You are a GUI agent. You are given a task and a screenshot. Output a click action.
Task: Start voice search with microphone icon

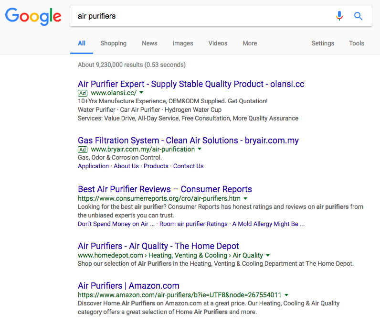(339, 16)
